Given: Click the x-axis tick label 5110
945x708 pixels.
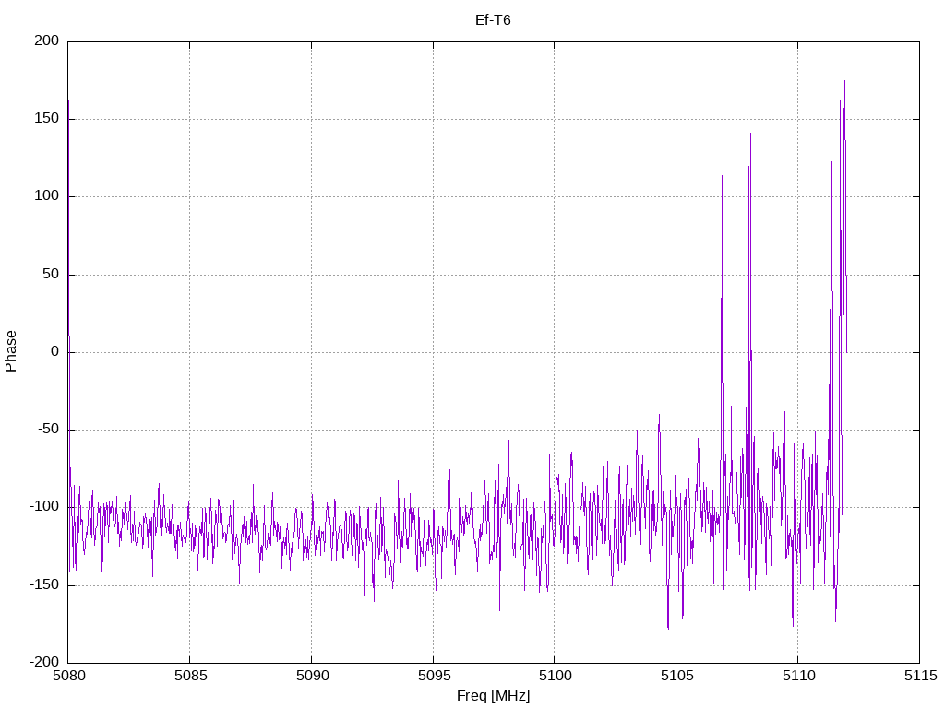Looking at the screenshot, I should pyautogui.click(x=798, y=676).
